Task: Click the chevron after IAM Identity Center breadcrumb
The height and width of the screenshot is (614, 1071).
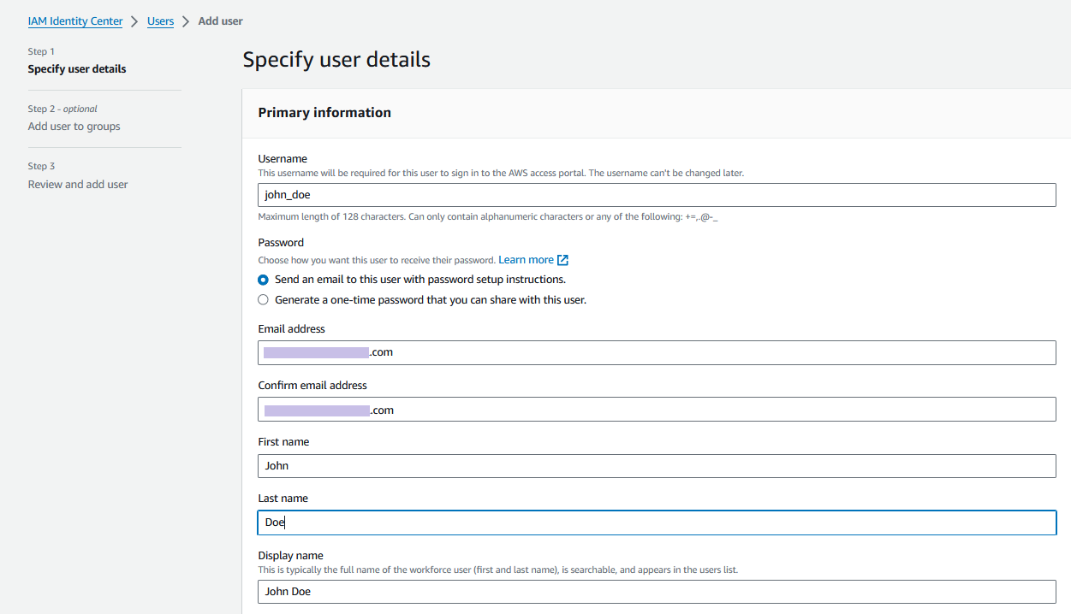Action: (135, 21)
